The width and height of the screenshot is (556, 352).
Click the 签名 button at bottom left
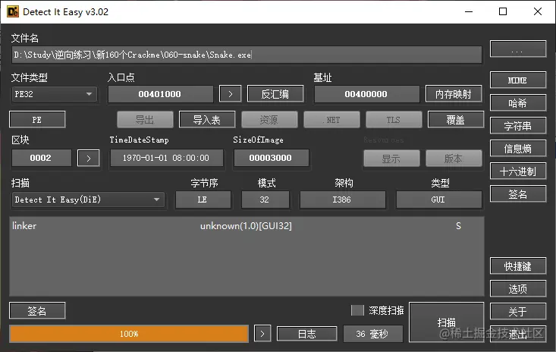click(37, 311)
